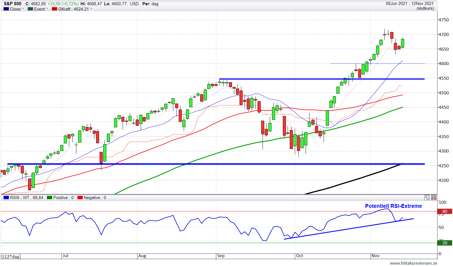Click the 4700 price axis label
453x266 pixels.
pyautogui.click(x=444, y=35)
